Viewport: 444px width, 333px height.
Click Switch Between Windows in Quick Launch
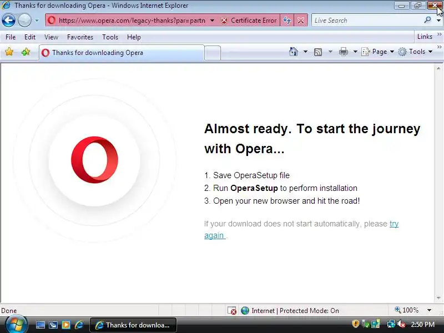coord(53,325)
